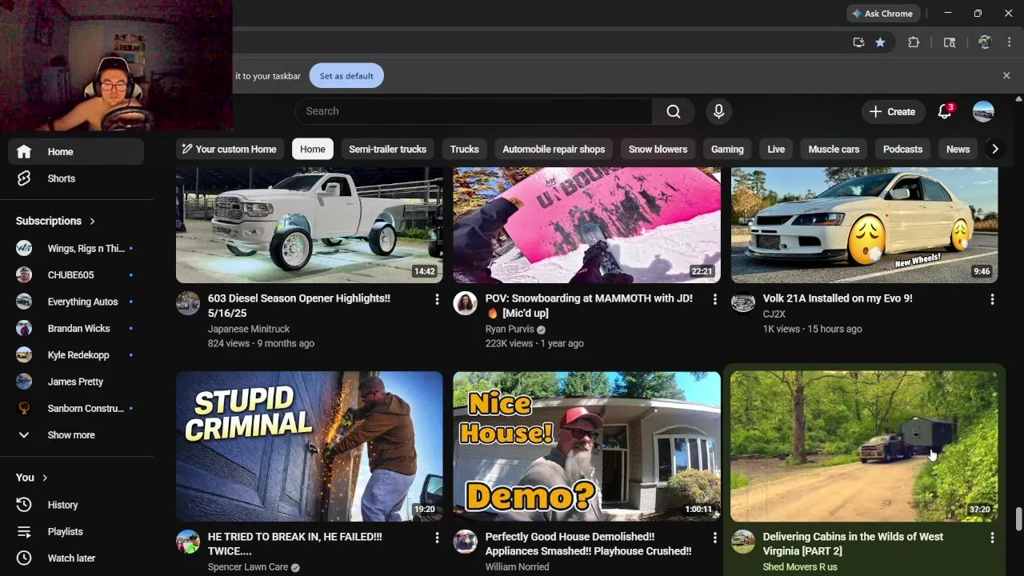Select the Muscle cars chip

pyautogui.click(x=834, y=149)
